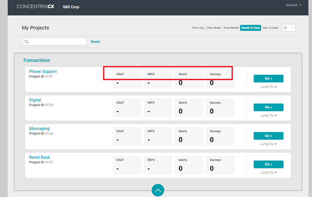This screenshot has width=312, height=197.
Task: Open the Digital project link
Action: point(35,100)
